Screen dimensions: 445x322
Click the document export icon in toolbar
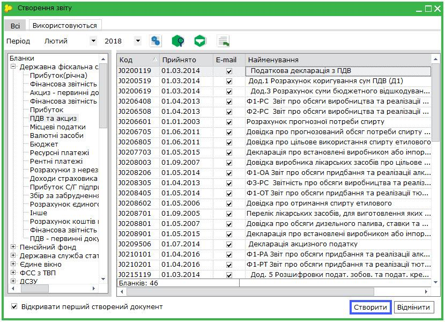tap(223, 41)
